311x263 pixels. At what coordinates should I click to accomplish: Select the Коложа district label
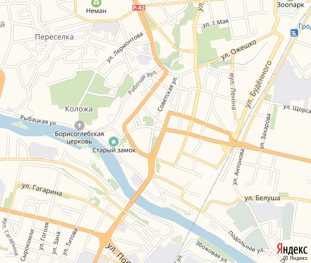(79, 109)
